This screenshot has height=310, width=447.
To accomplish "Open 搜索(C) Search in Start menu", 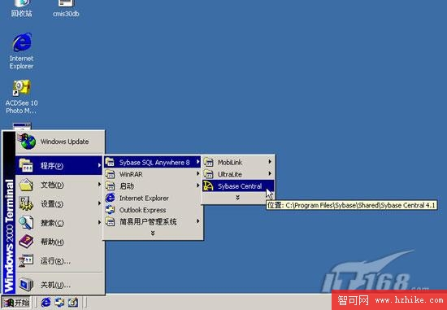I will pos(59,223).
